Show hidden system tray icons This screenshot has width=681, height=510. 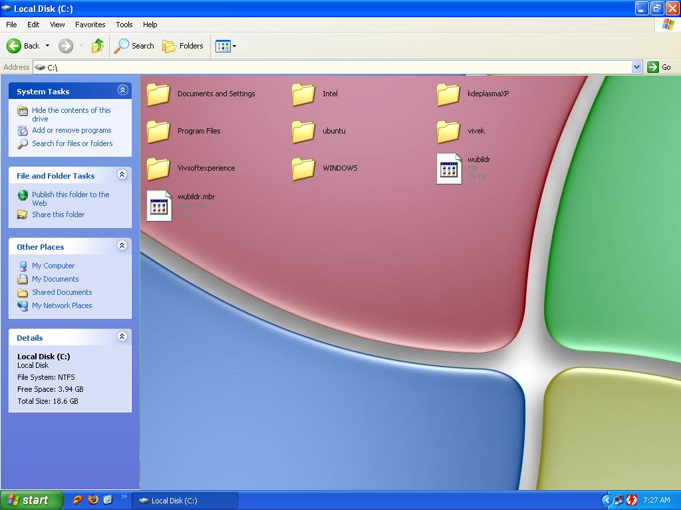607,501
